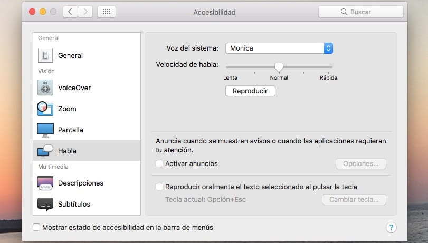Click the help question mark button

(x=391, y=227)
